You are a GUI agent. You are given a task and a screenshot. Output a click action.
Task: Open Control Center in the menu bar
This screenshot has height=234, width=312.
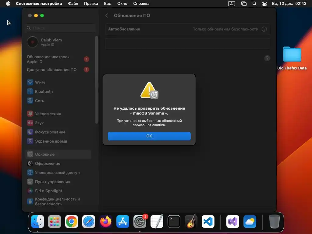click(x=264, y=4)
